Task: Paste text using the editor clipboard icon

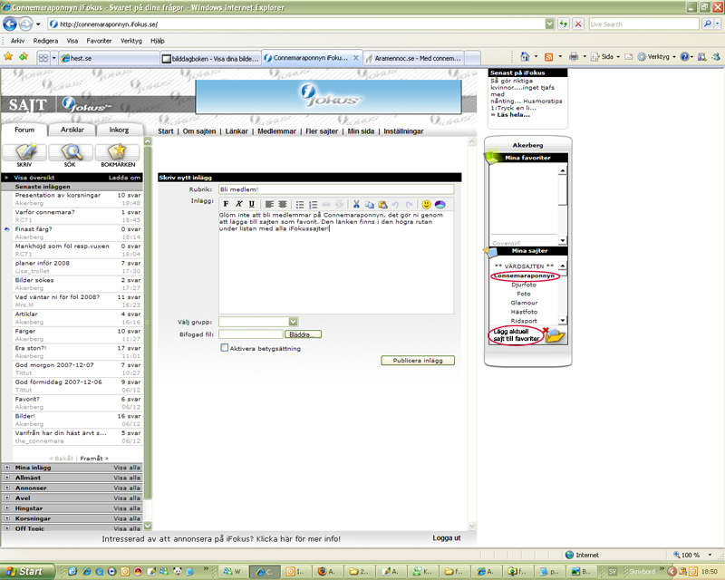Action: point(382,204)
